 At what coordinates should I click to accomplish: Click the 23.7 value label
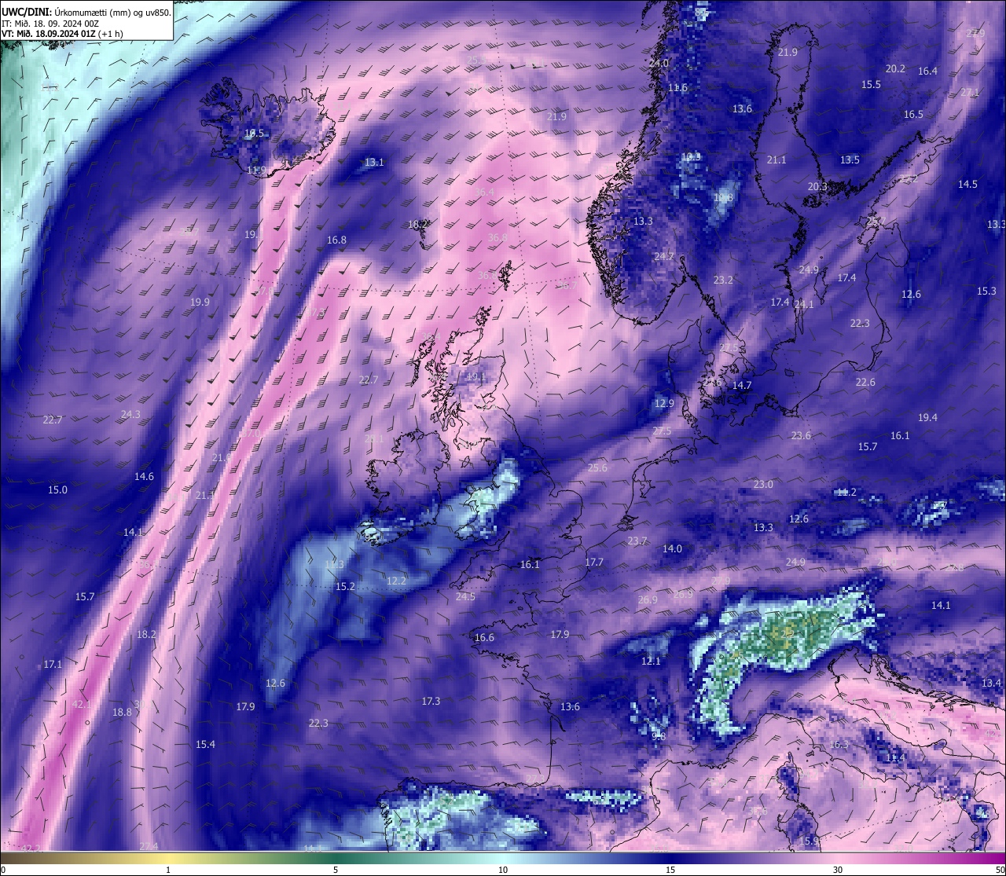coord(637,541)
